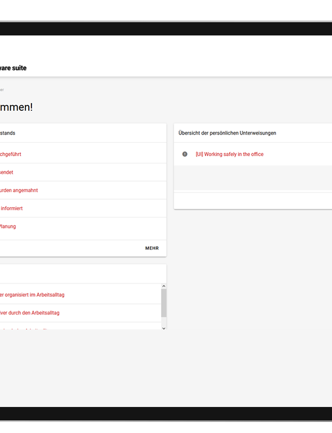Click the info icon beside Working safely entry
Screen dimensions: 332x433
click(x=185, y=154)
